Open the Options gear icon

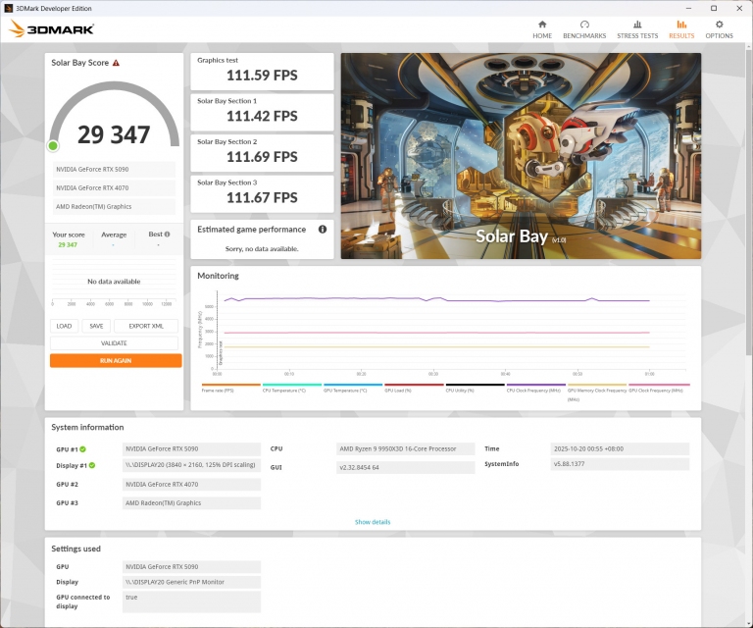(719, 25)
